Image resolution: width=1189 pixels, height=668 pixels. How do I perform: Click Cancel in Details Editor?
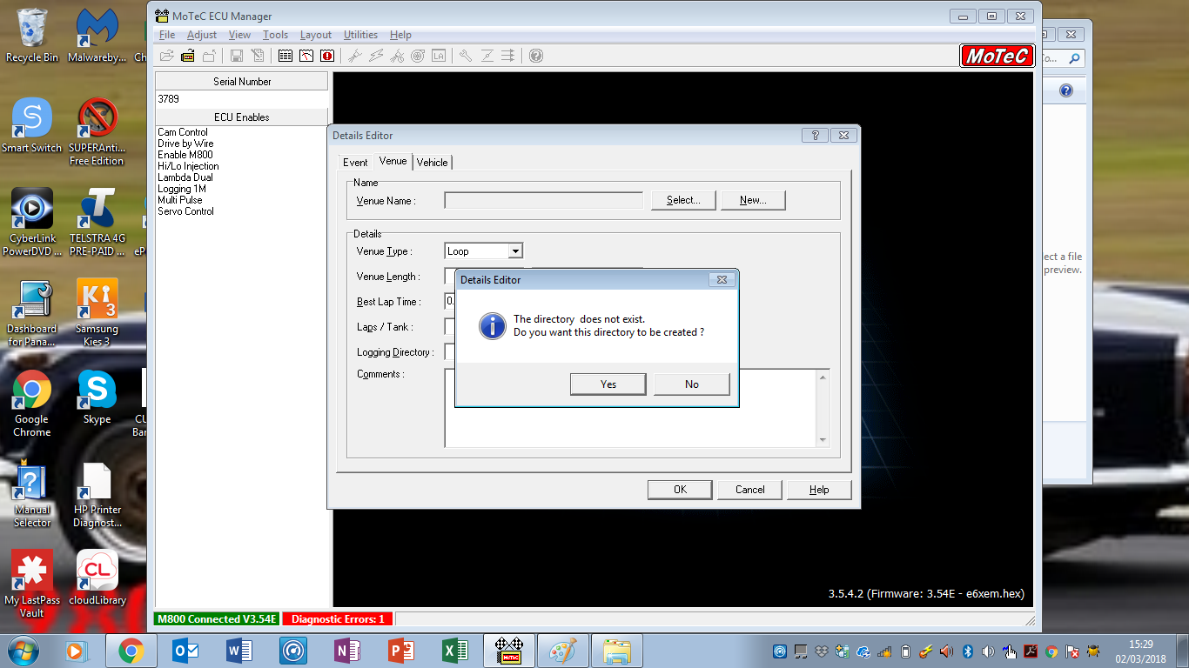tap(749, 490)
